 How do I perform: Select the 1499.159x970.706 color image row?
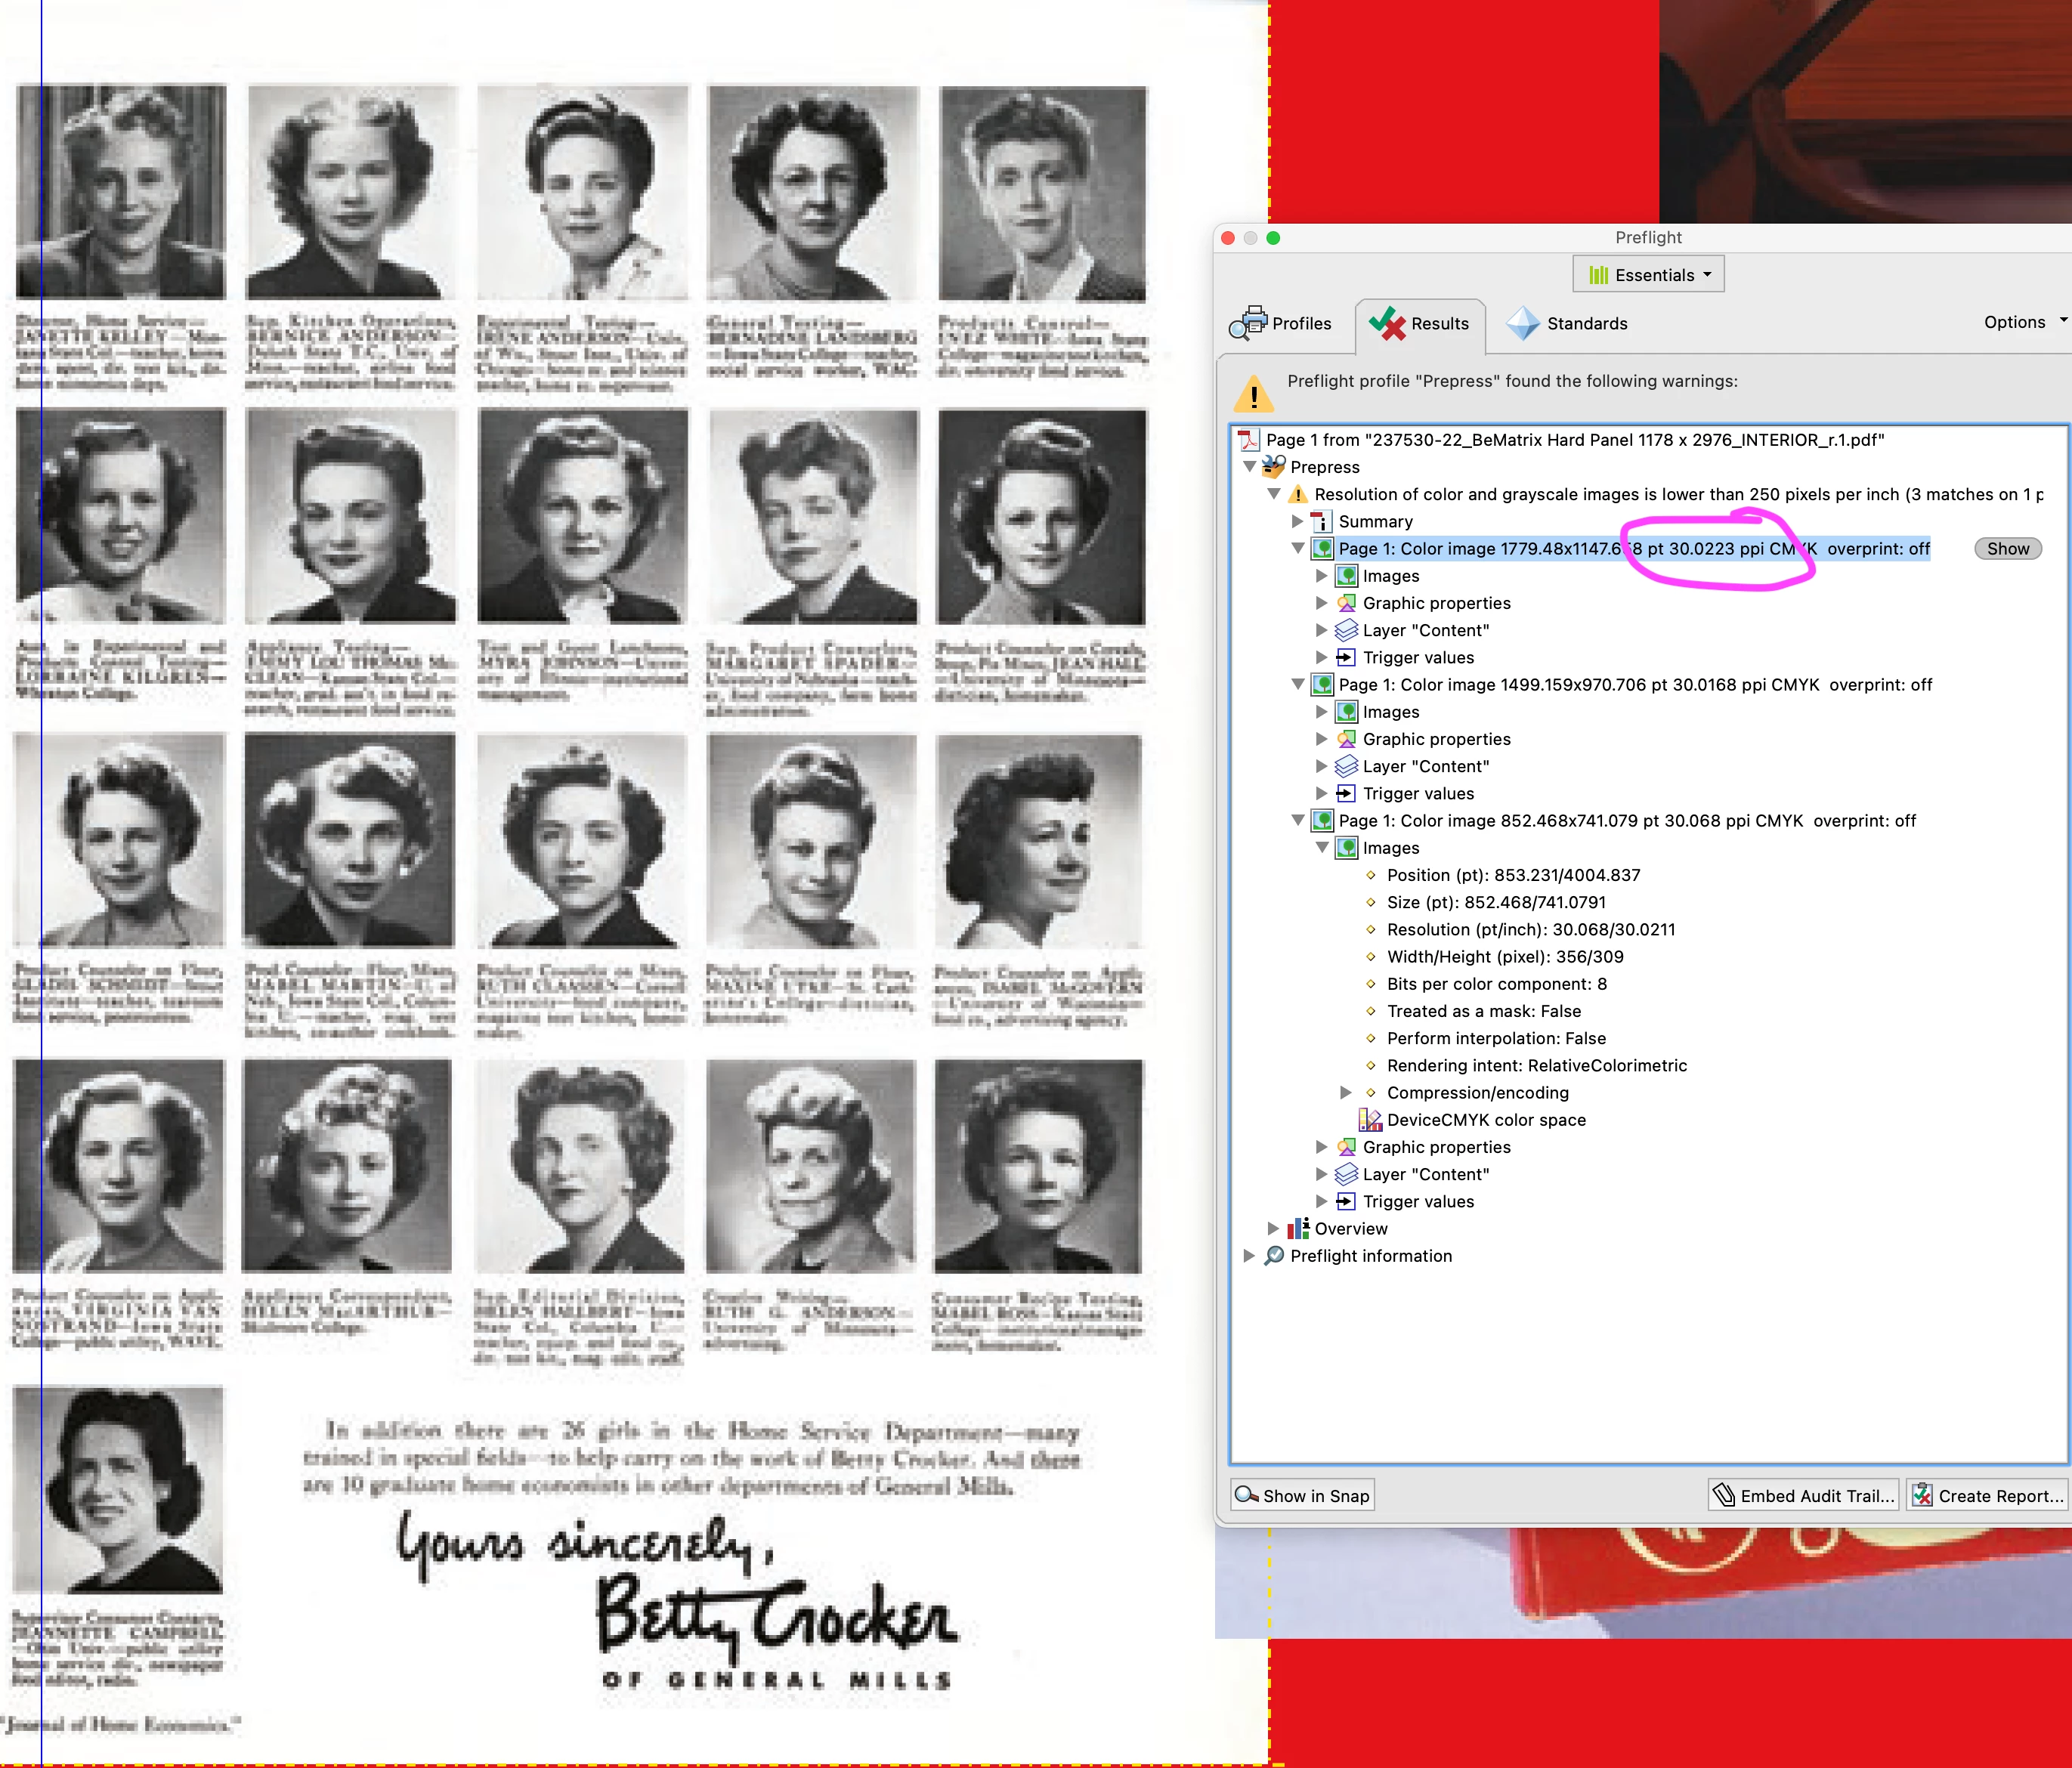[1634, 685]
